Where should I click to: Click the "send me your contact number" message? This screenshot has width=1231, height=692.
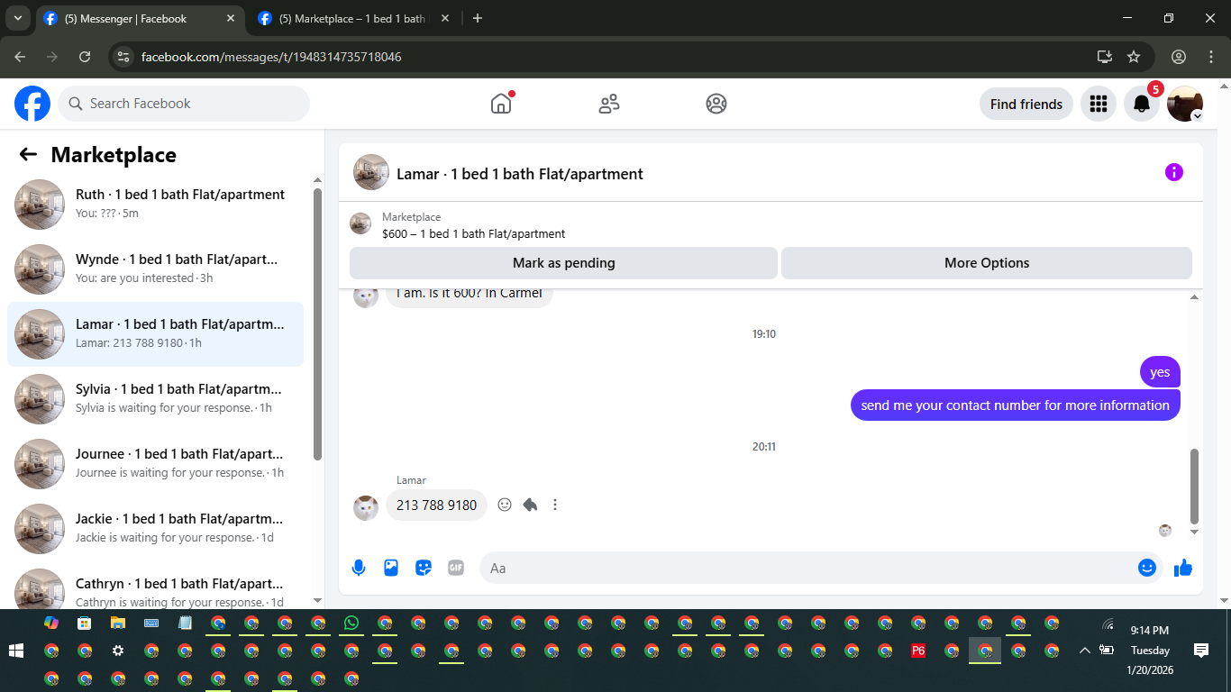(x=1016, y=405)
